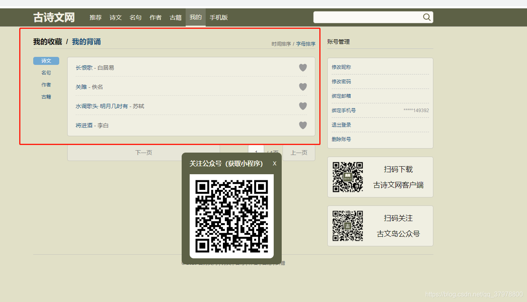527x302 pixels.
Task: Click 删除账号 link
Action: [x=341, y=139]
